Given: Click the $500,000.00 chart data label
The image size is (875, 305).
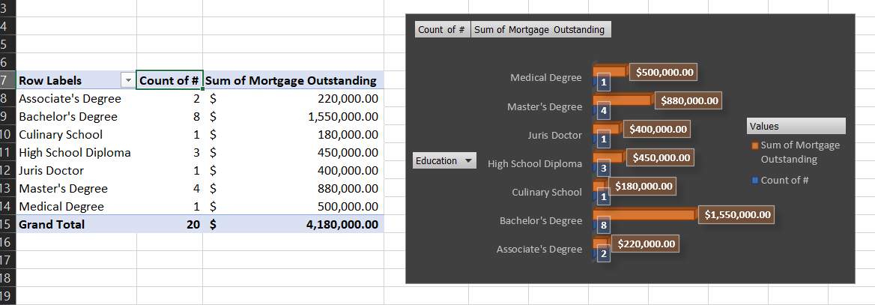Looking at the screenshot, I should pos(664,73).
